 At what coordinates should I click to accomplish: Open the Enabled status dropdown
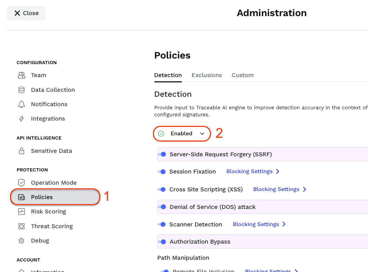(182, 134)
